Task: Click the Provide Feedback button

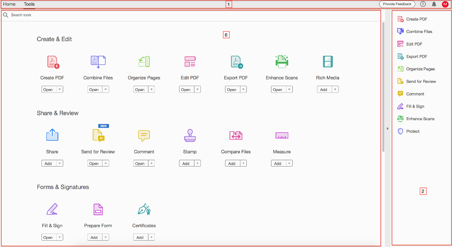Action: [397, 4]
